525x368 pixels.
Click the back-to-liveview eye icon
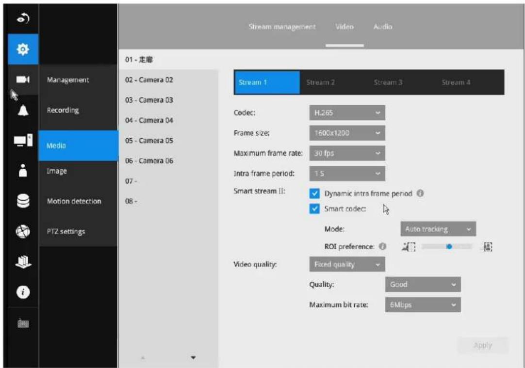click(x=23, y=18)
